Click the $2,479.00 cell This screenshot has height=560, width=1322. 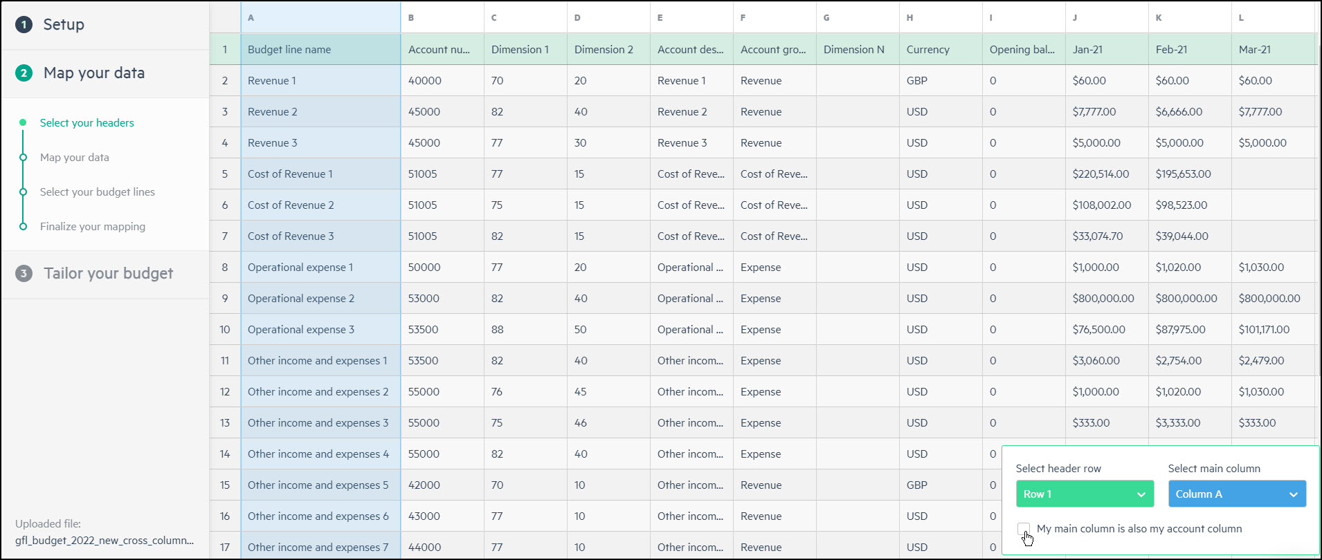[x=1273, y=360]
